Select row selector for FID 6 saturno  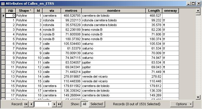tap(3, 44)
